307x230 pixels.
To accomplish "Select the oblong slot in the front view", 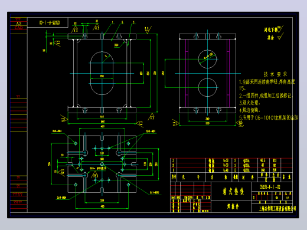I will click(x=102, y=73).
